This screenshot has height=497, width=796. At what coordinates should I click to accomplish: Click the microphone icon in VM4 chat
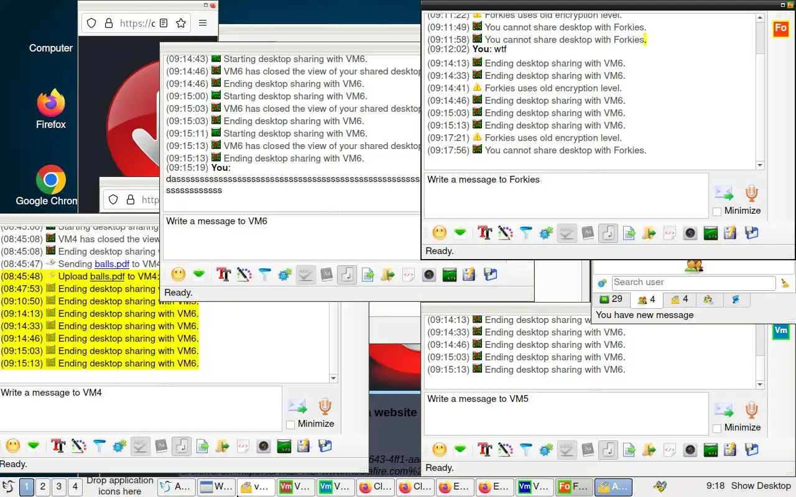click(x=325, y=406)
